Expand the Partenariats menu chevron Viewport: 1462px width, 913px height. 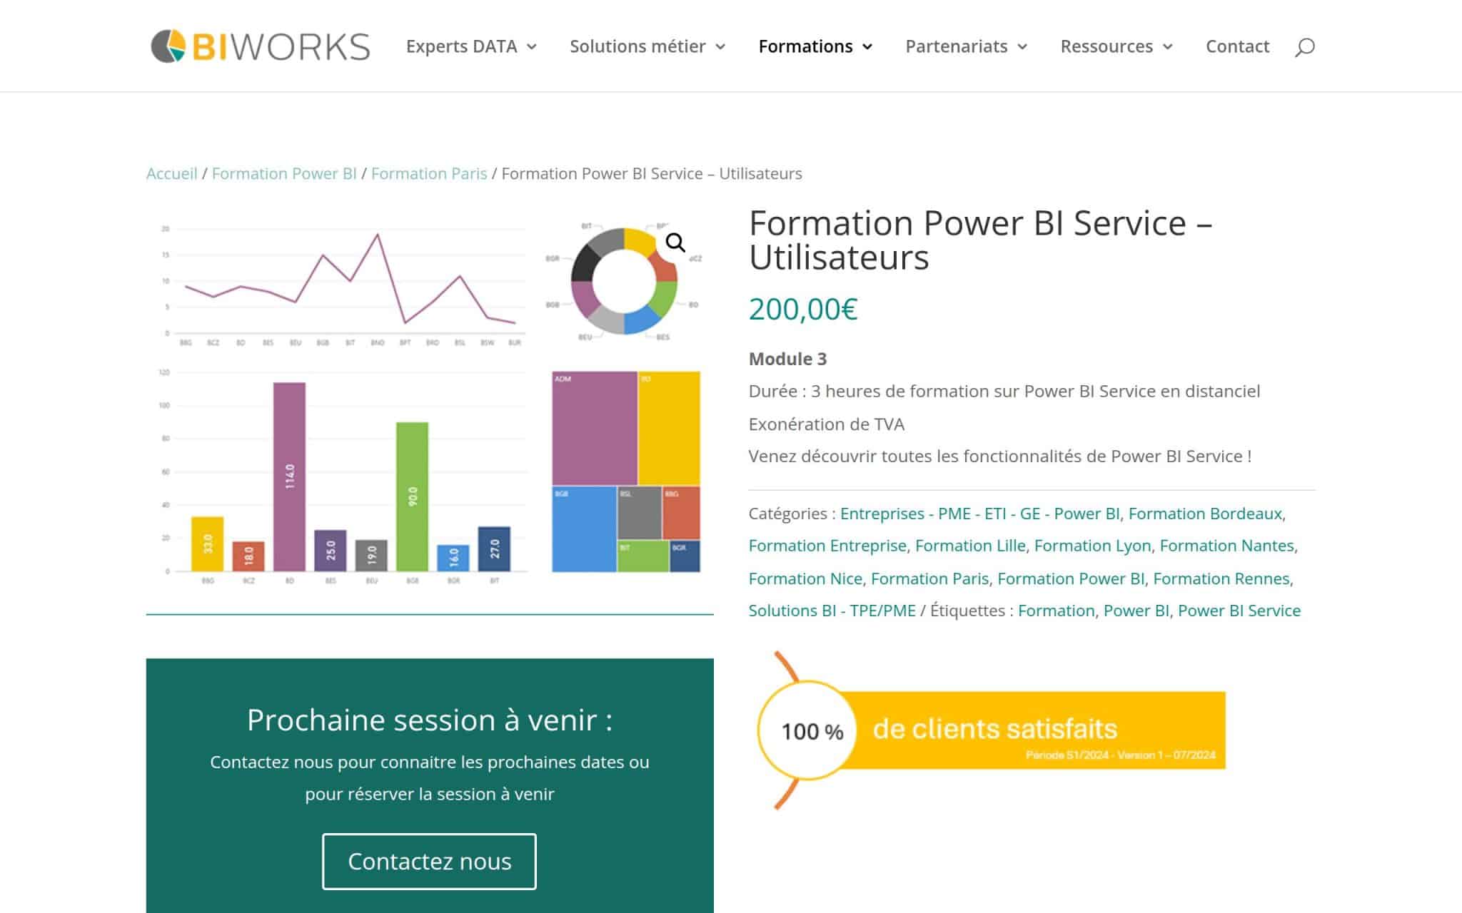coord(1022,47)
